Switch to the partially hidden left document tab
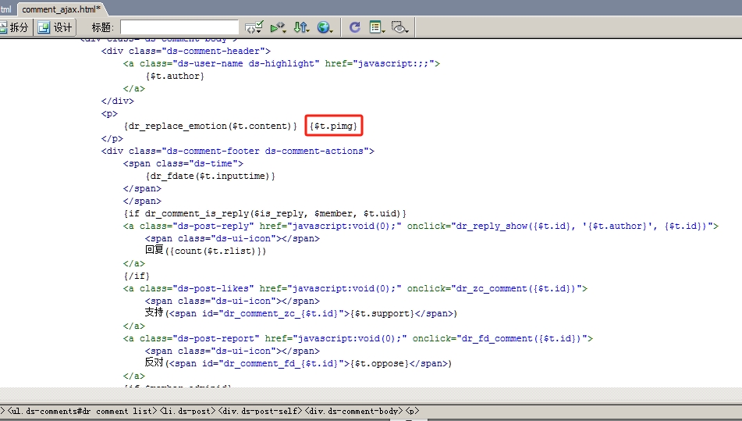This screenshot has height=421, width=742. tap(5, 9)
